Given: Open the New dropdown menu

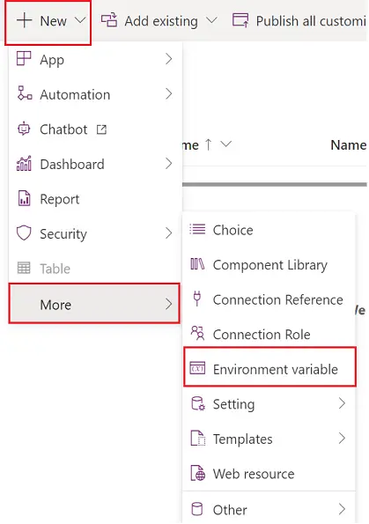Looking at the screenshot, I should point(48,22).
